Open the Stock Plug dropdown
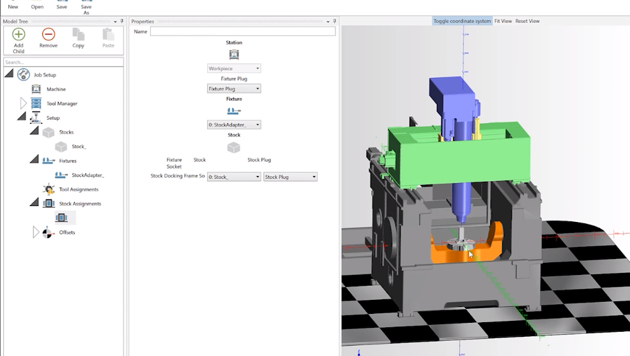This screenshot has width=630, height=356. 290,177
